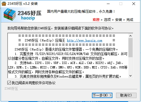Viewport: 141px width, 102px height.
Task: Click the license scrollbar down arrow
Action: point(130,76)
